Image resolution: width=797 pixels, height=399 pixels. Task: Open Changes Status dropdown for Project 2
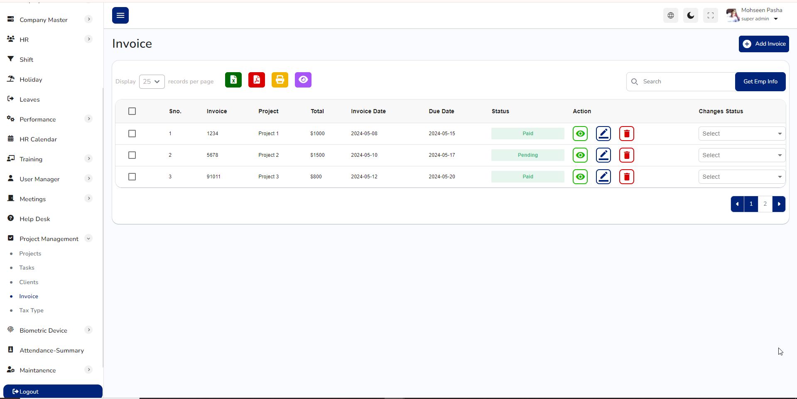(741, 155)
